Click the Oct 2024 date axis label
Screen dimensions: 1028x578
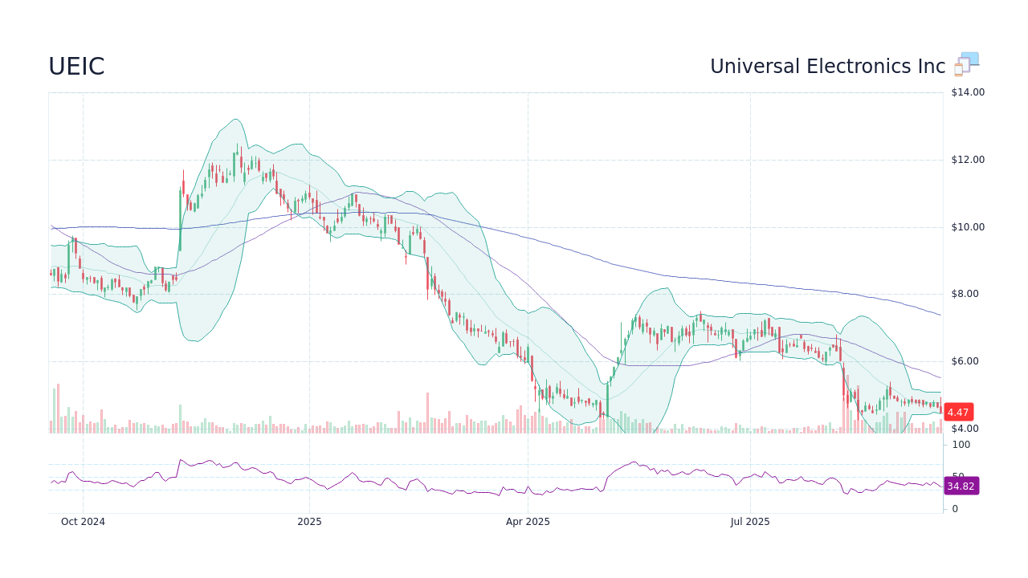[83, 522]
